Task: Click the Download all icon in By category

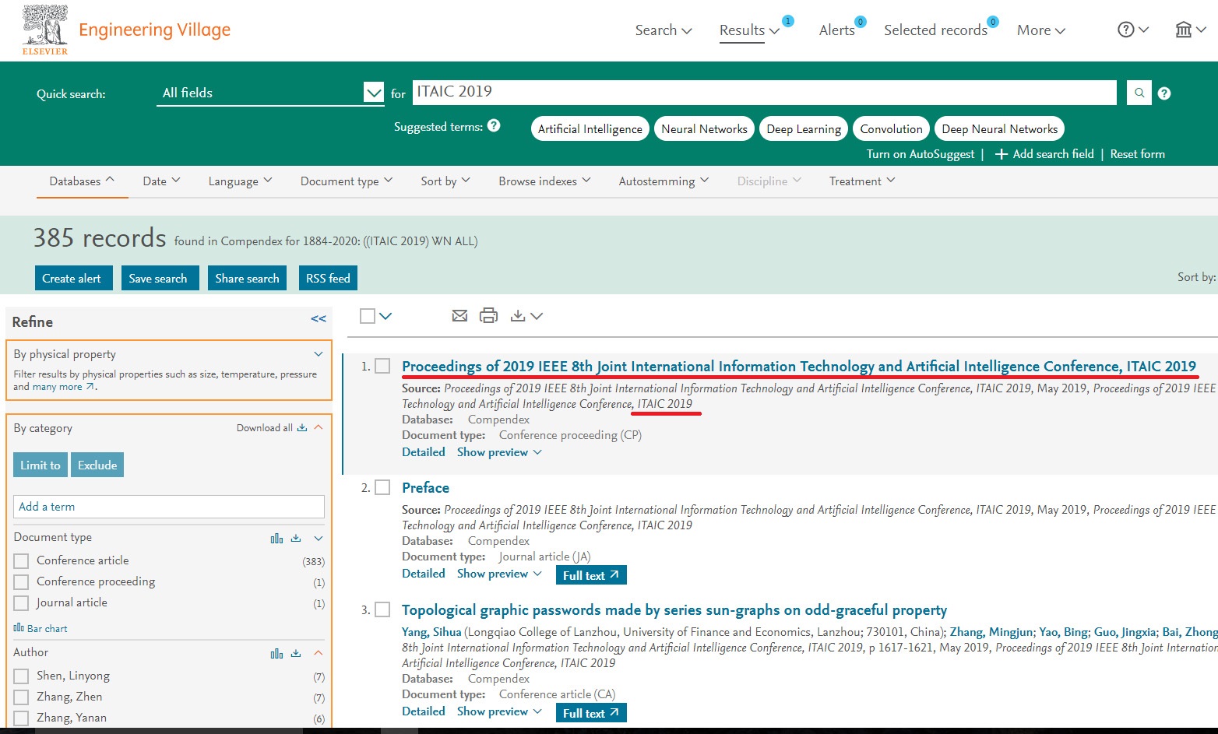Action: click(x=302, y=427)
